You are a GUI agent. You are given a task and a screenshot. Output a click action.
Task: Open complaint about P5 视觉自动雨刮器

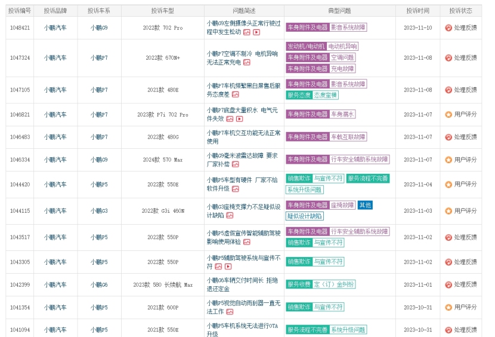pyautogui.click(x=243, y=307)
